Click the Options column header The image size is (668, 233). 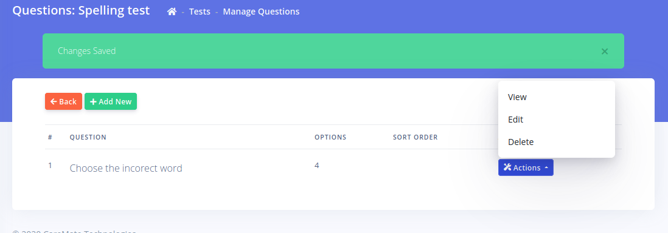click(330, 137)
